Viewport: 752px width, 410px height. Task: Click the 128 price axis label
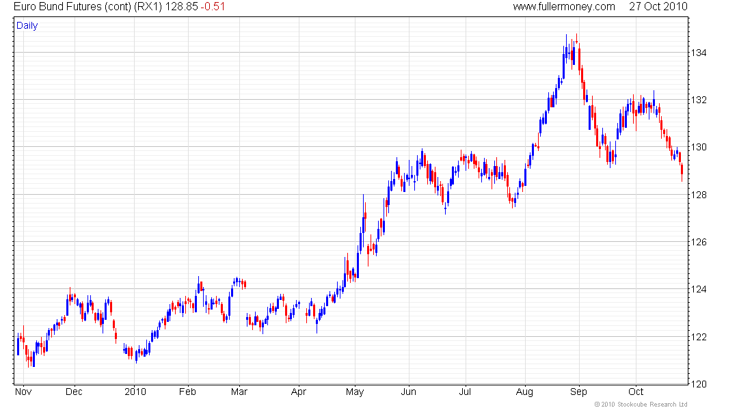click(699, 195)
